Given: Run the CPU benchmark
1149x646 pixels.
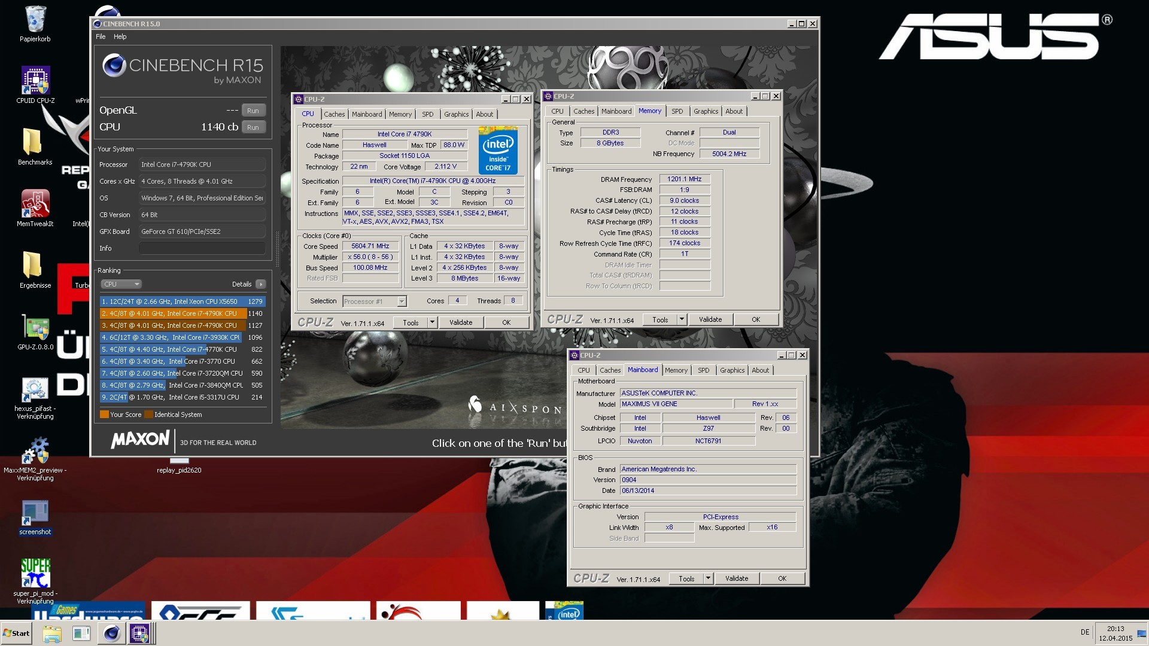Looking at the screenshot, I should click(x=253, y=127).
